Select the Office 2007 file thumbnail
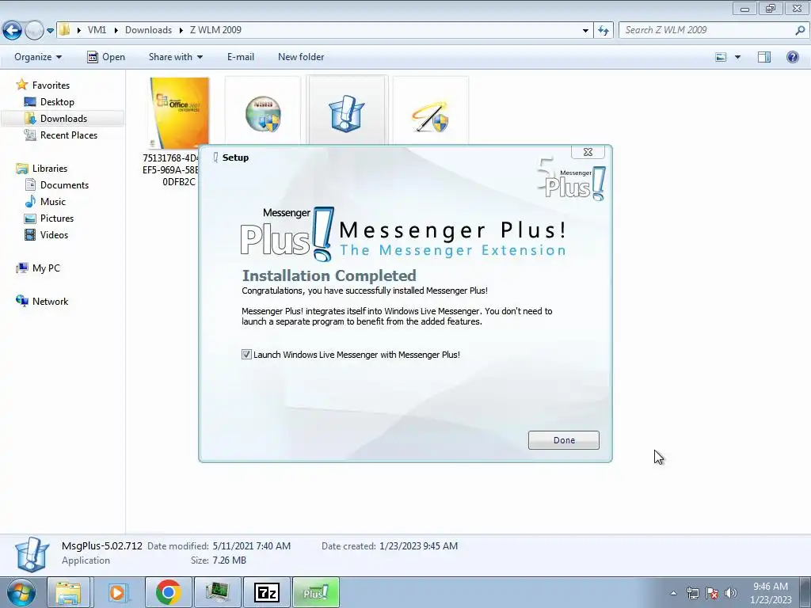Screen dimensions: 811x608 coord(179,113)
